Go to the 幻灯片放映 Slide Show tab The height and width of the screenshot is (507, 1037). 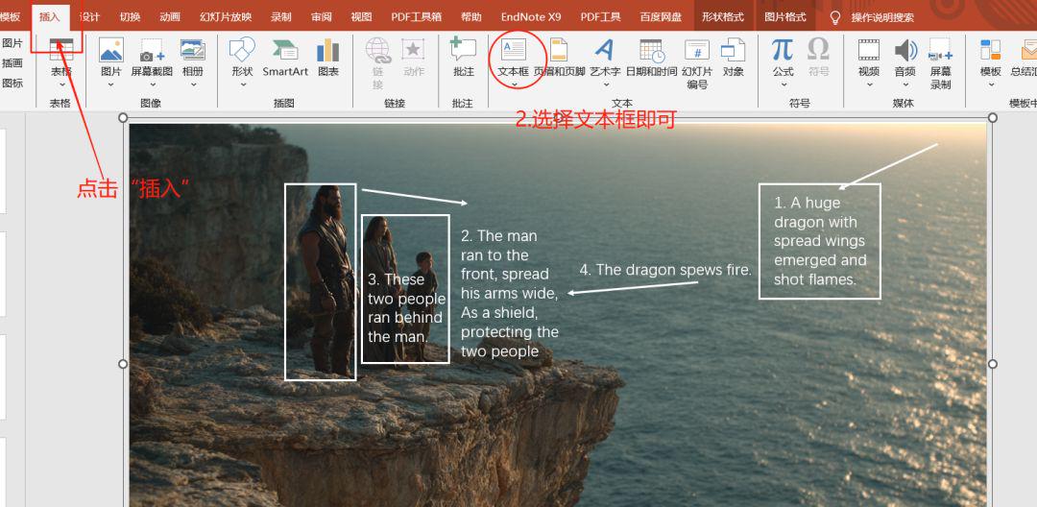coord(227,17)
